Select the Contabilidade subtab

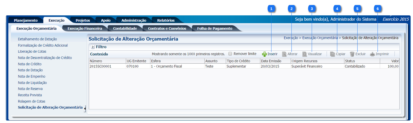click(x=125, y=28)
